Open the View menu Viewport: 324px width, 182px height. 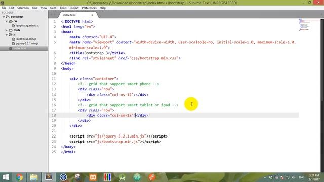tap(44, 8)
